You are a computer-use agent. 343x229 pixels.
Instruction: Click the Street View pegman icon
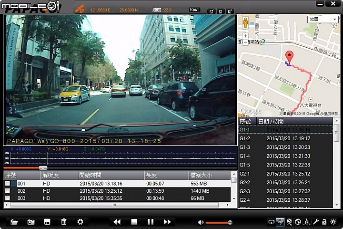pos(245,22)
